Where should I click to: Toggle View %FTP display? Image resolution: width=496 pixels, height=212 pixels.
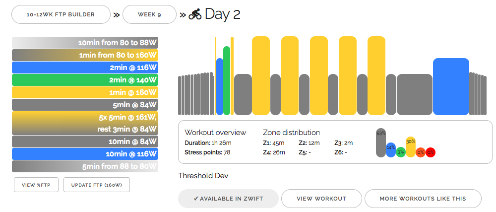point(36,185)
